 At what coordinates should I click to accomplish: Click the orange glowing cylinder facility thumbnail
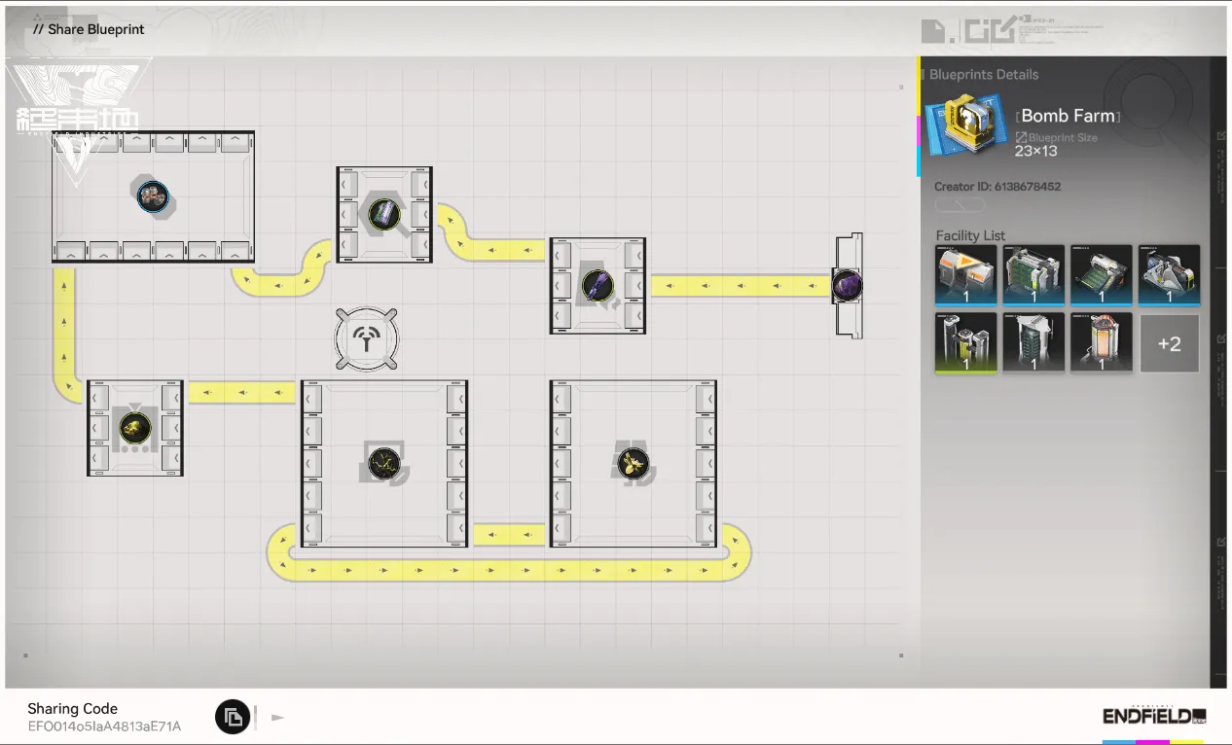(x=1101, y=342)
